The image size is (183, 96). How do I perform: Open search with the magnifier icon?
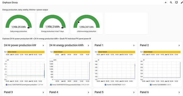tap(171, 2)
